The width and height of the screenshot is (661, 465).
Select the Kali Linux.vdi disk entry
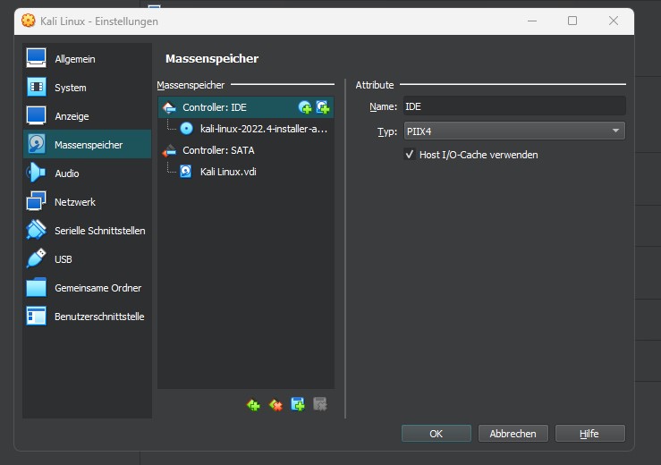[x=246, y=172]
